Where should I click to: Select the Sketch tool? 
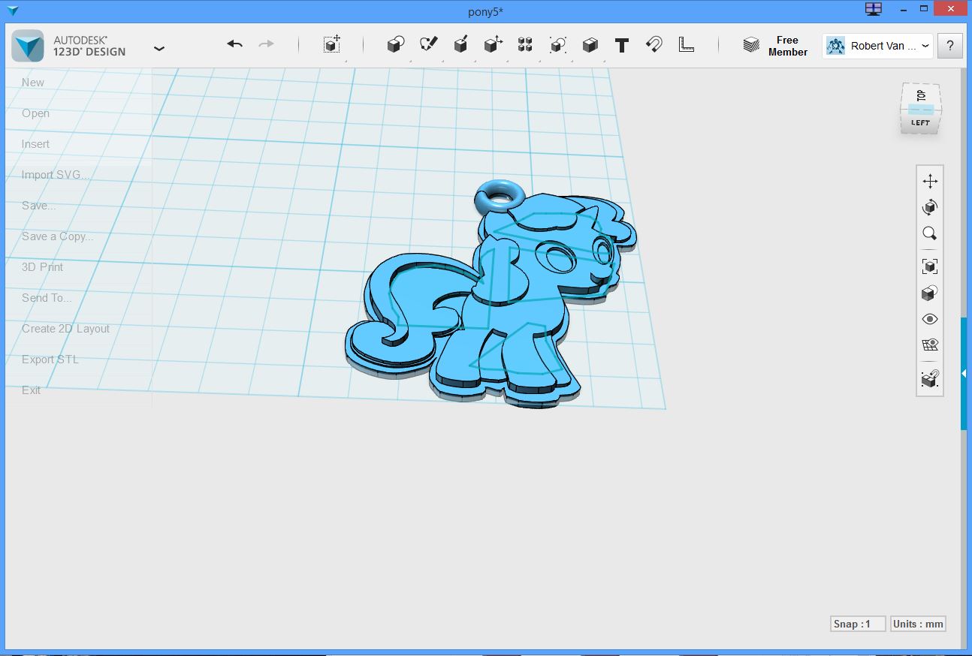(x=429, y=44)
